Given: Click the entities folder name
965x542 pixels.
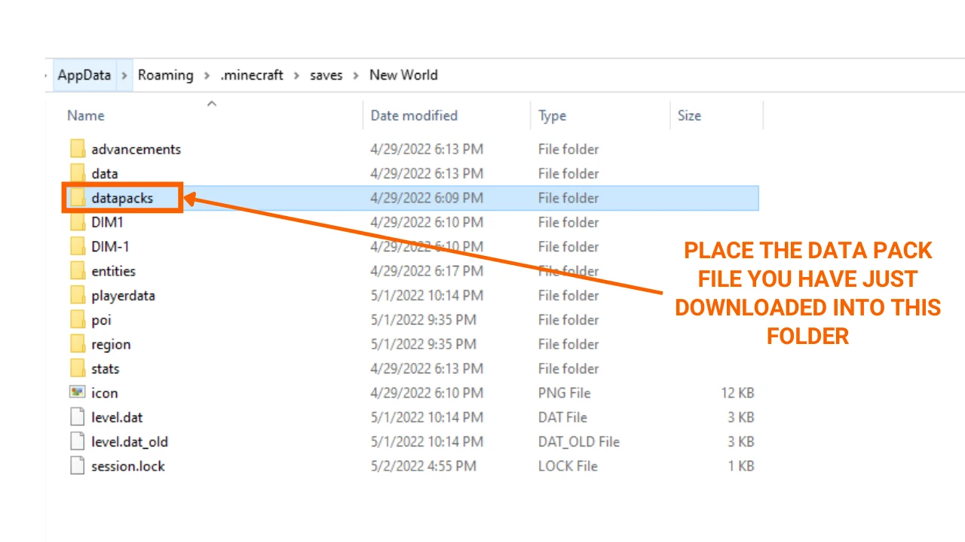Looking at the screenshot, I should pos(113,271).
